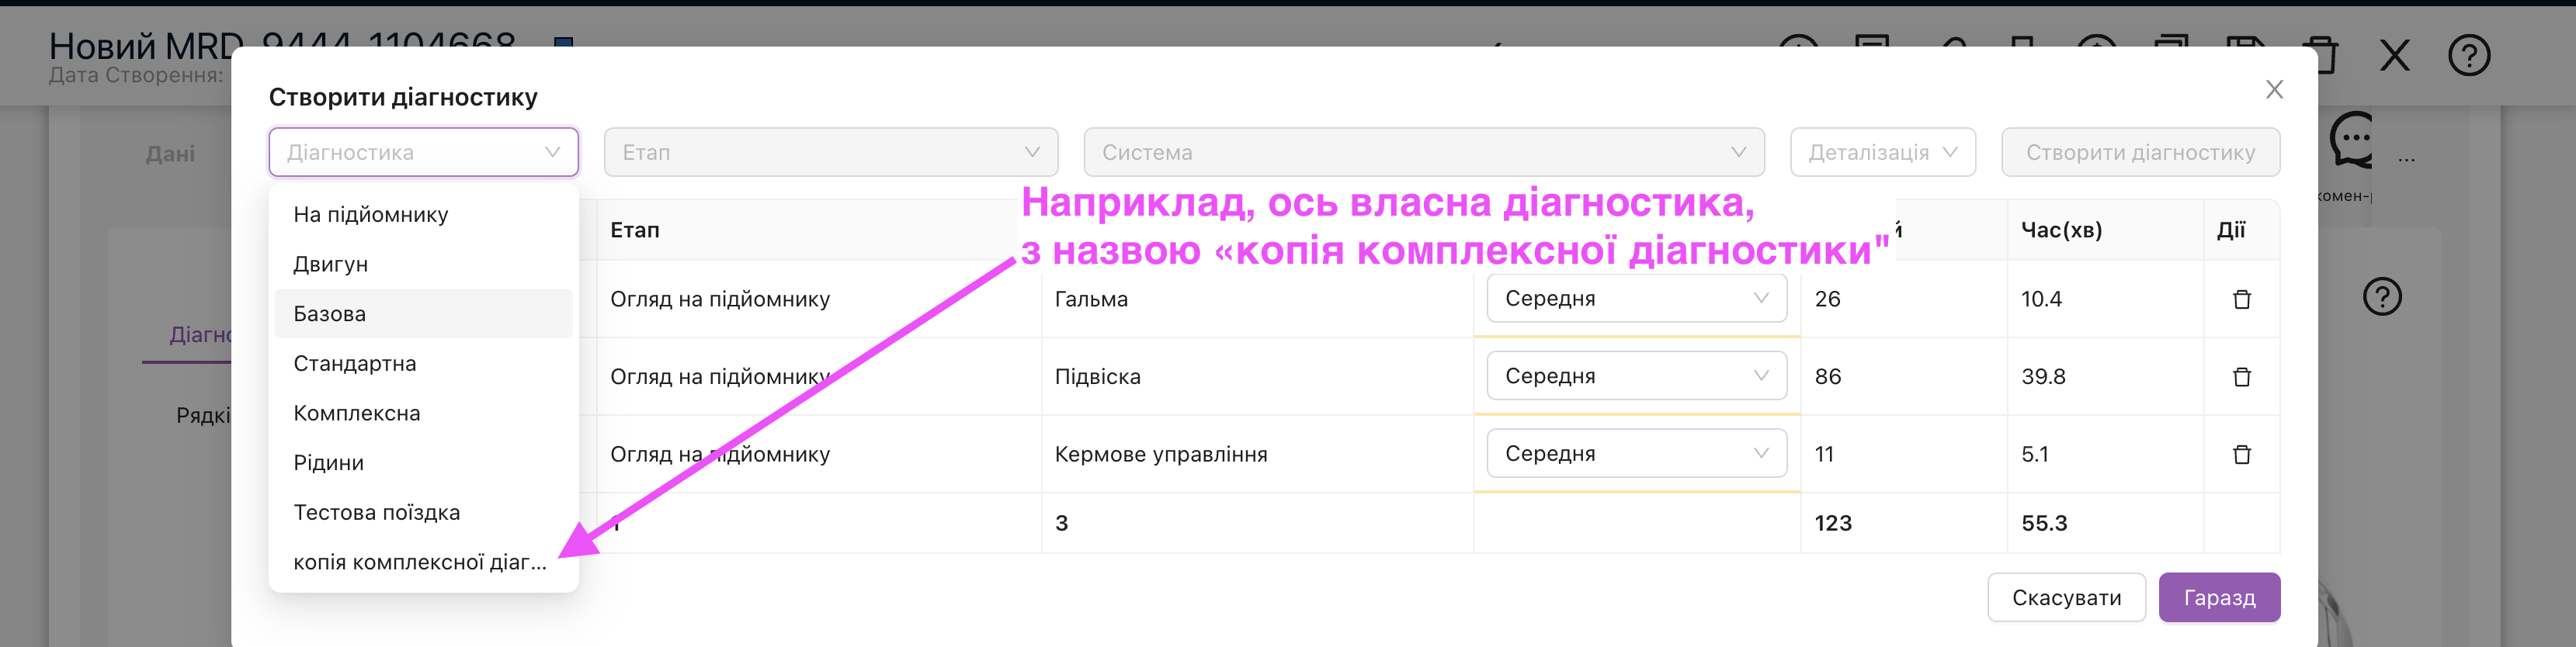Viewport: 2576px width, 647px height.
Task: Click the X icon in top toolbar
Action: coord(2394,55)
